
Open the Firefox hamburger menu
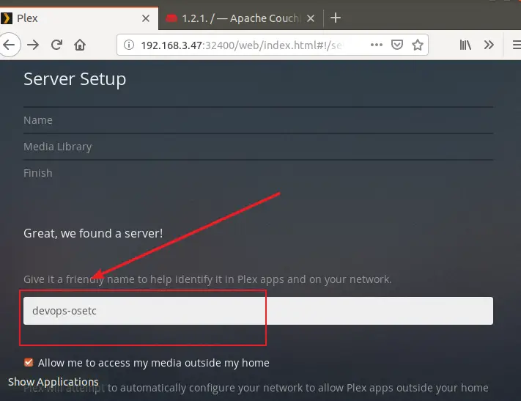click(x=517, y=45)
